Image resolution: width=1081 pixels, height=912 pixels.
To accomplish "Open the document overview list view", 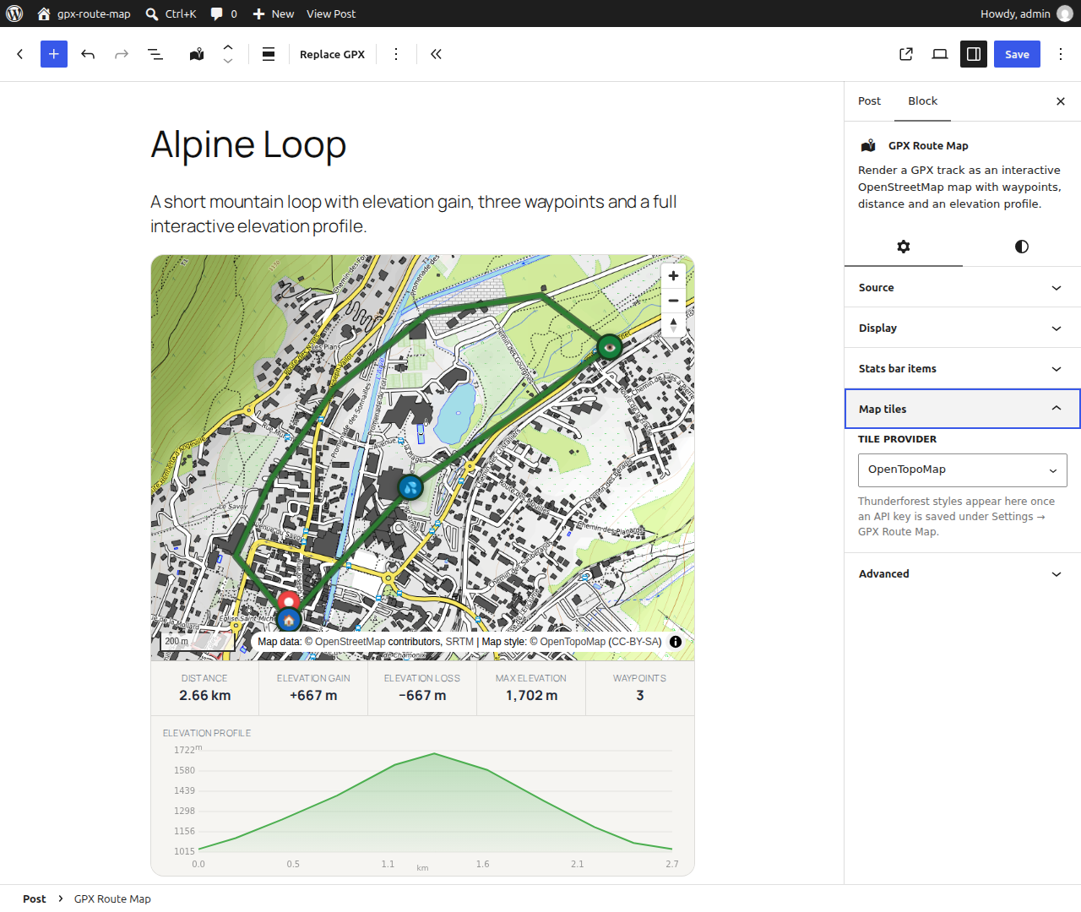I will tap(155, 54).
